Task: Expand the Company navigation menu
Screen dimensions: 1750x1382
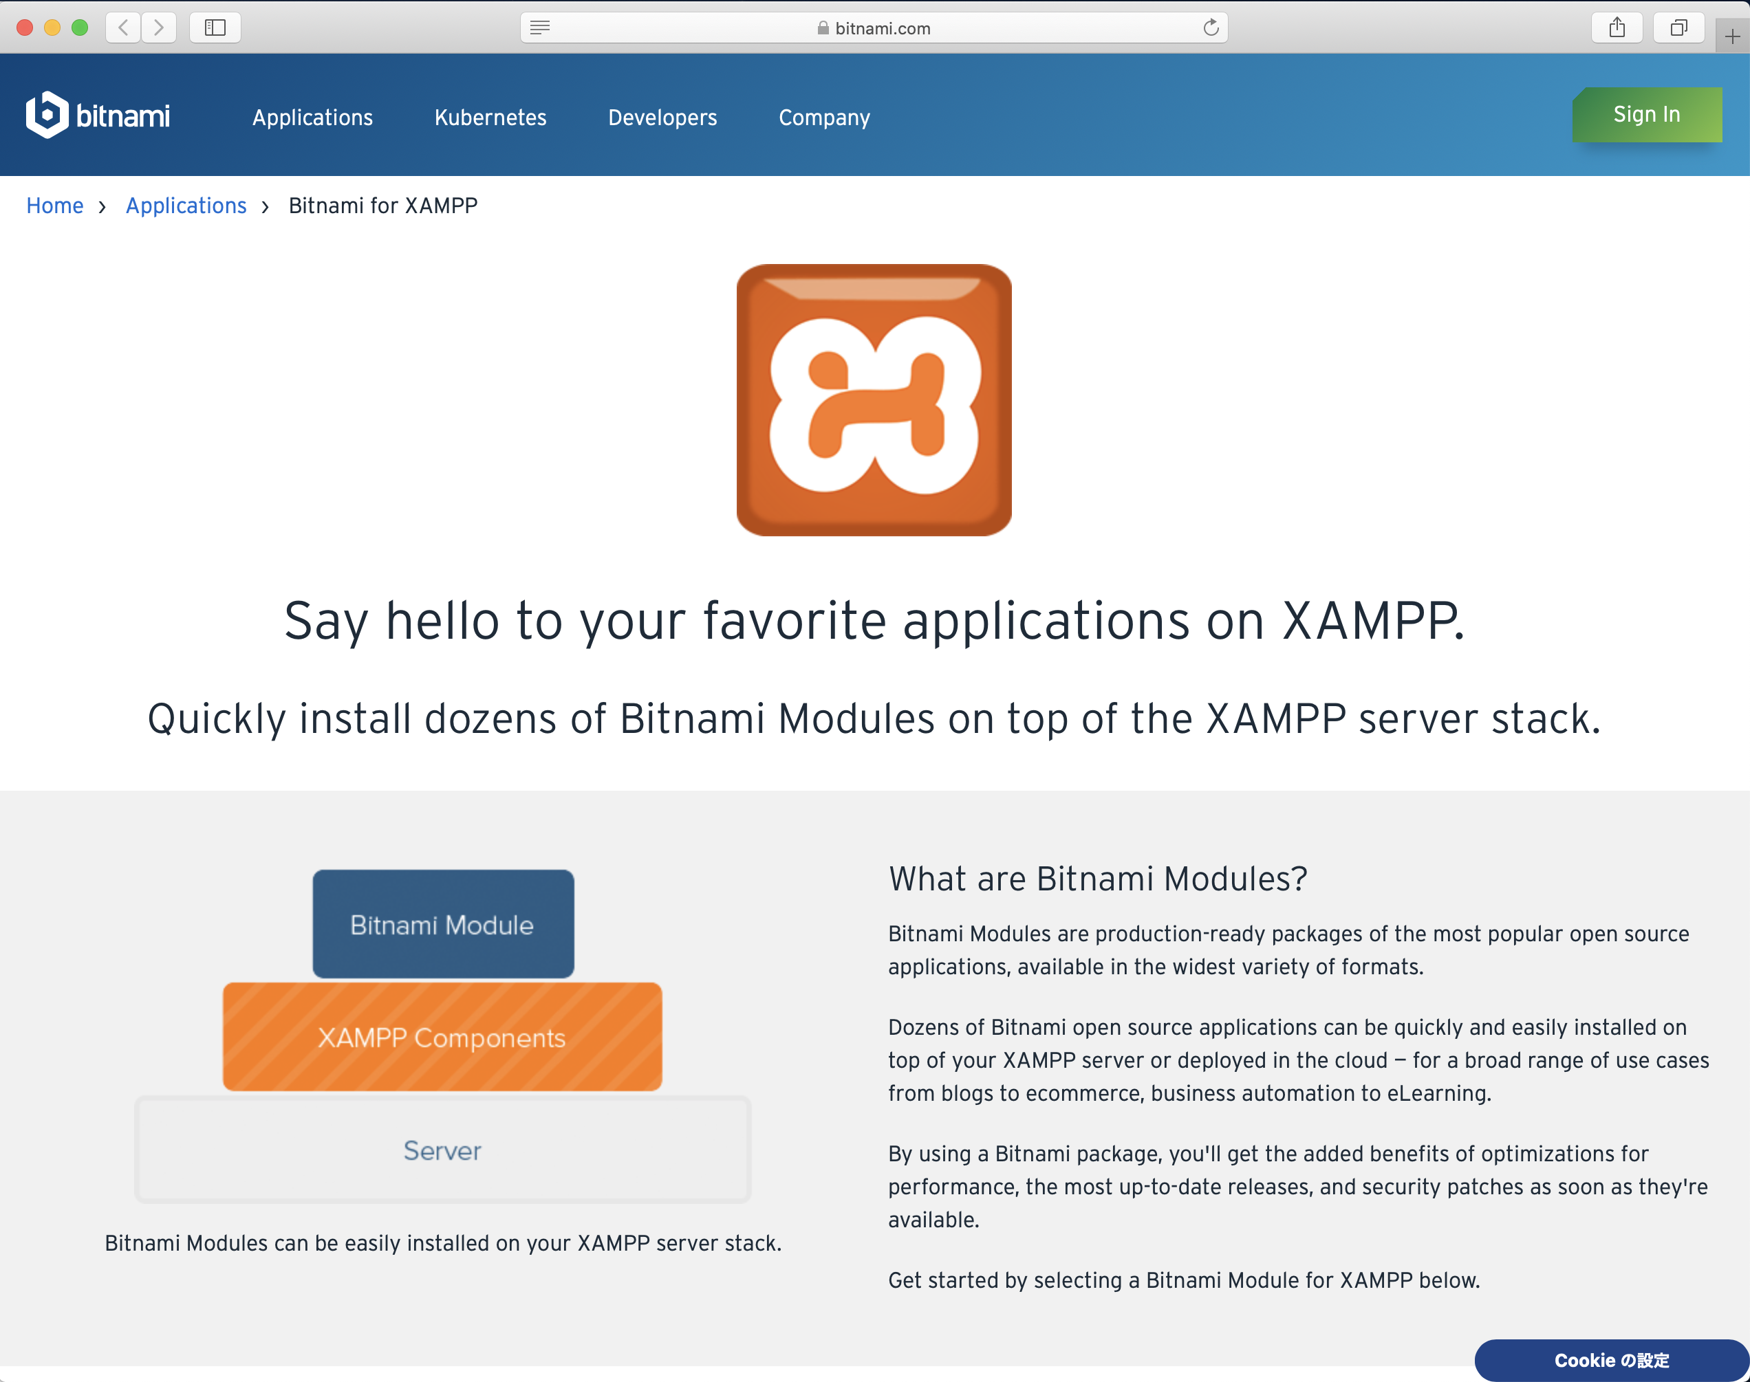Action: click(x=824, y=118)
